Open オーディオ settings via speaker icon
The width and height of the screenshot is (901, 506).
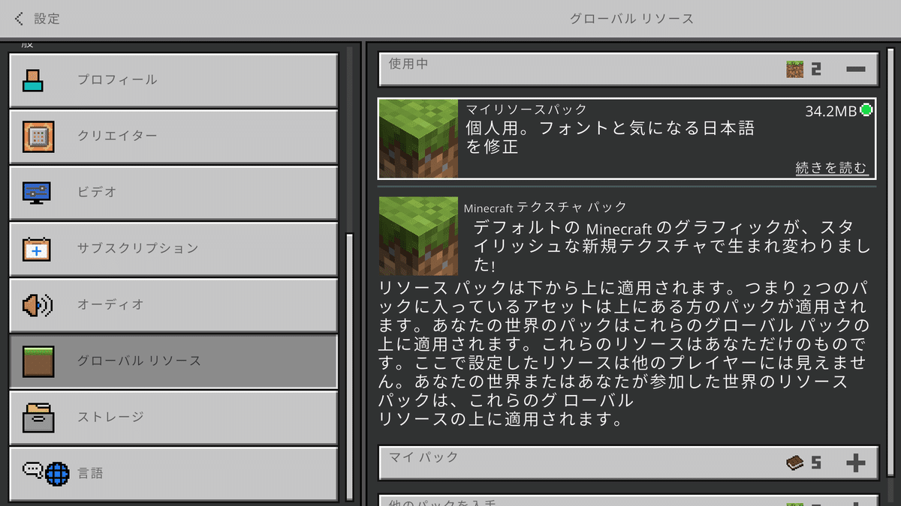pos(37,304)
